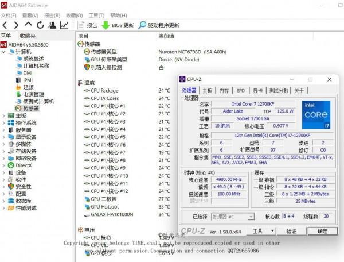The height and width of the screenshot is (262, 344).
Task: Click the 驱动程序更新 driver update button
Action: (x=159, y=25)
